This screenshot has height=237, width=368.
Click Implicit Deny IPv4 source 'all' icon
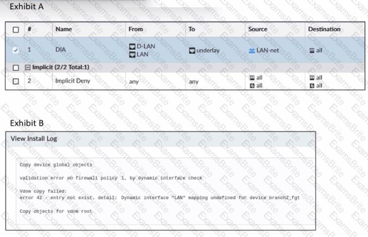click(252, 78)
